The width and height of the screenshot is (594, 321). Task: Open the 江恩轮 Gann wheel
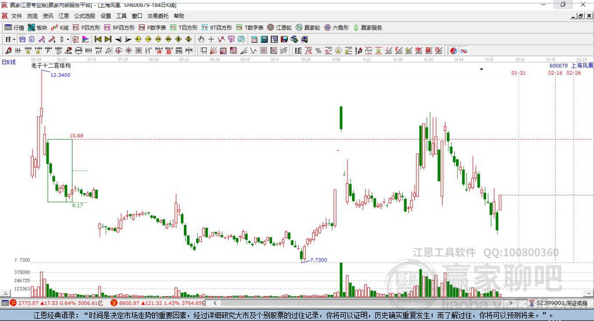280,28
